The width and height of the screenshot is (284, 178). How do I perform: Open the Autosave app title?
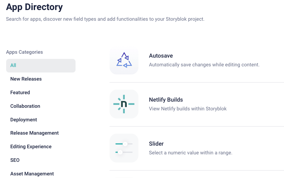click(x=161, y=56)
